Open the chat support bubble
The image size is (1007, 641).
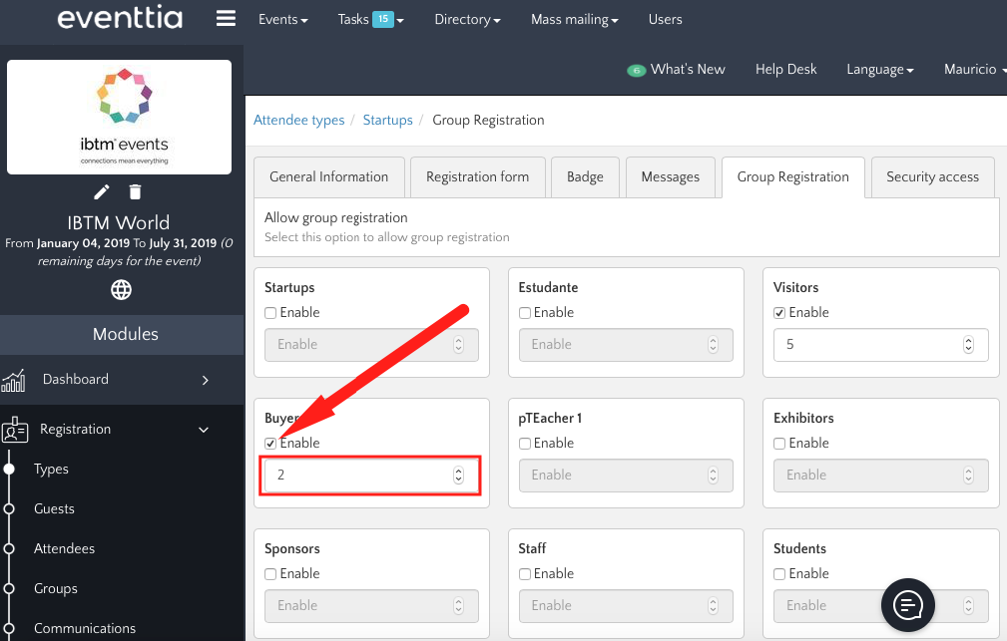pyautogui.click(x=907, y=604)
